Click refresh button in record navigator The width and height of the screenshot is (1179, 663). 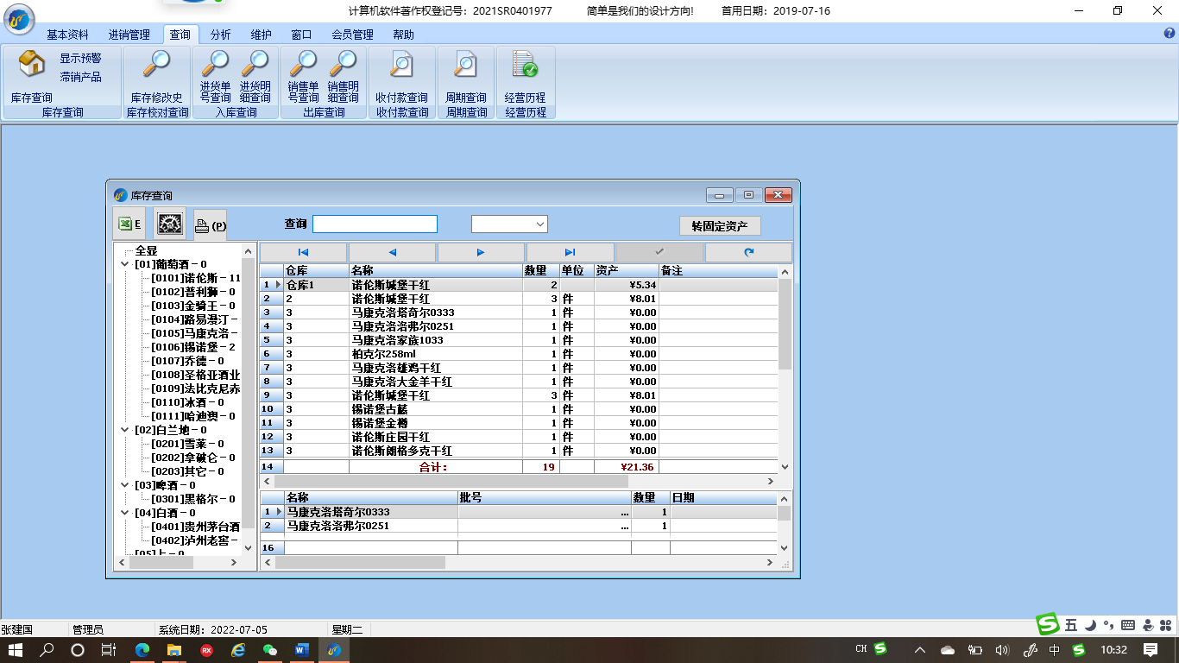748,252
